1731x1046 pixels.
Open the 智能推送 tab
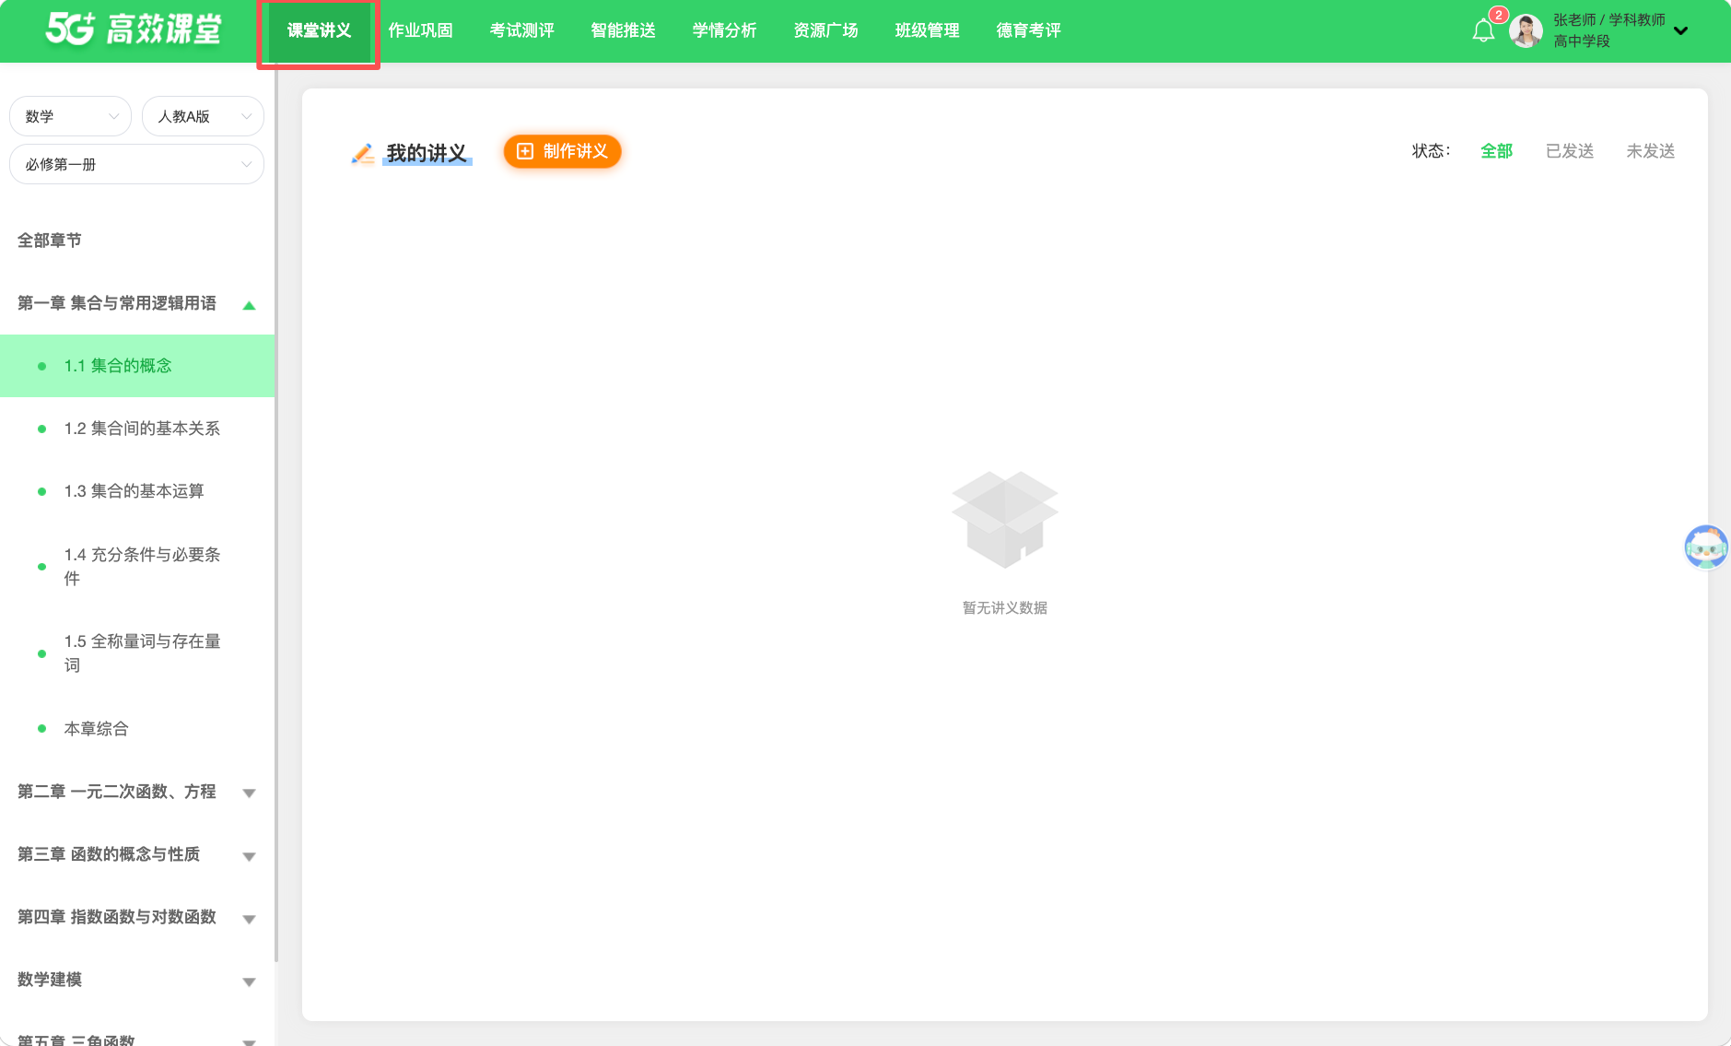pos(623,31)
